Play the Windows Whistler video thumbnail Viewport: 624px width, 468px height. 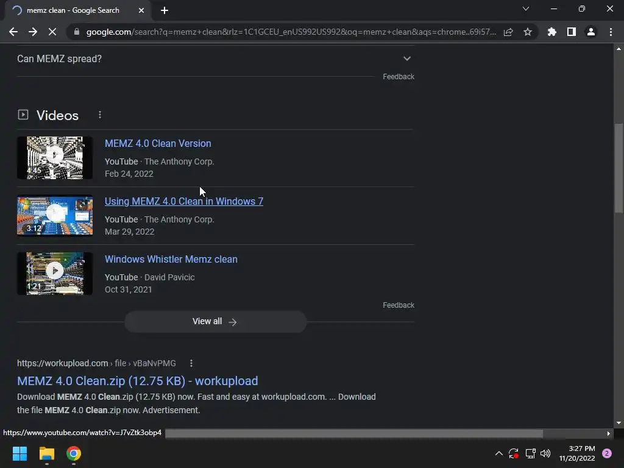[55, 274]
